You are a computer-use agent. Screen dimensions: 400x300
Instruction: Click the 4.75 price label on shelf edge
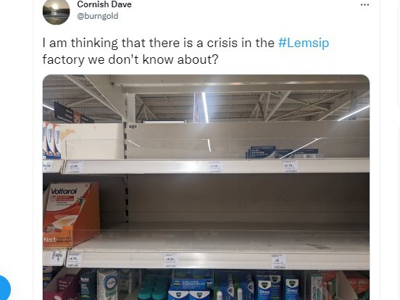coord(74,260)
